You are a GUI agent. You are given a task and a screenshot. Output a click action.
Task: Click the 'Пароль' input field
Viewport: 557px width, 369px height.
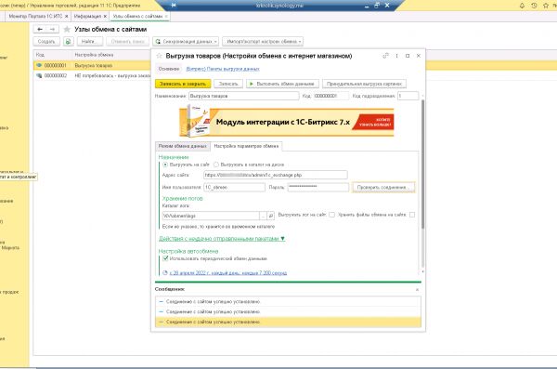[x=318, y=187]
